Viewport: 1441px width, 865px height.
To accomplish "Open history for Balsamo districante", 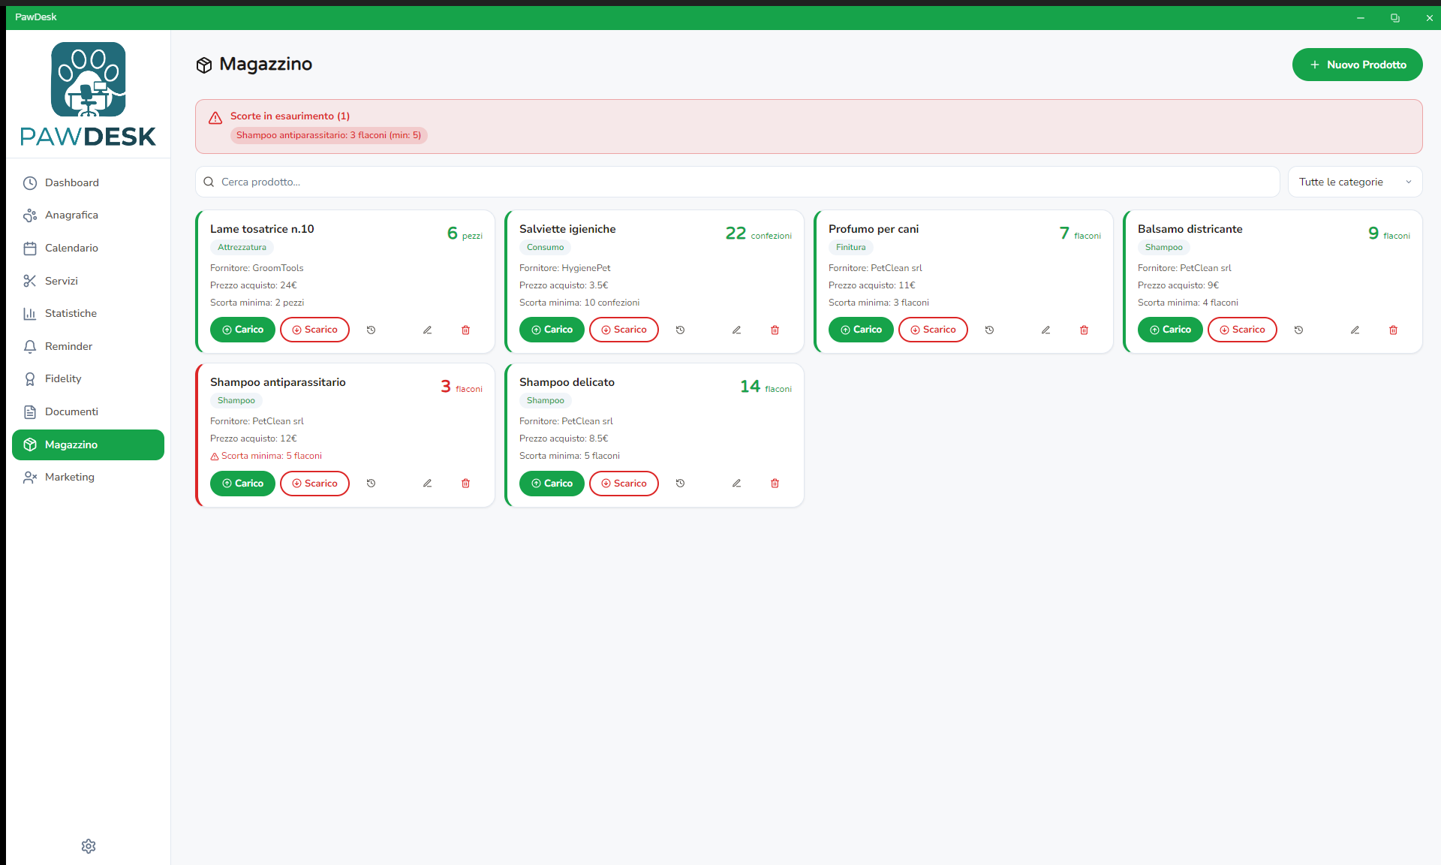I will point(1298,330).
